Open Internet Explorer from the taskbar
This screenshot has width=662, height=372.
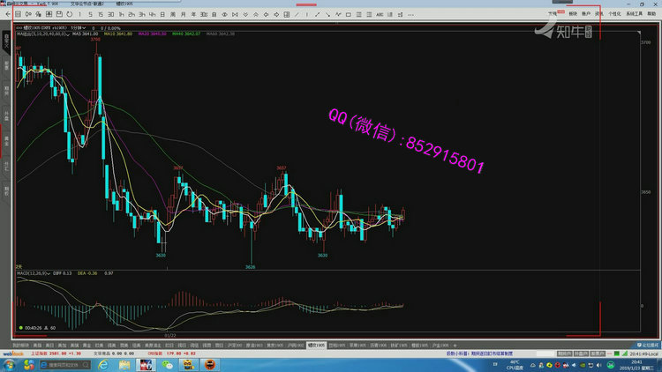coord(102,363)
